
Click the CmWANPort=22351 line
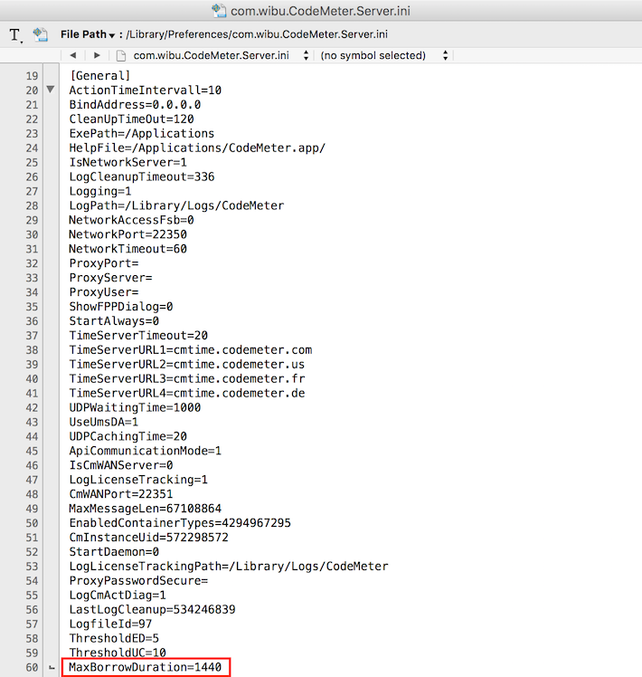click(x=121, y=494)
